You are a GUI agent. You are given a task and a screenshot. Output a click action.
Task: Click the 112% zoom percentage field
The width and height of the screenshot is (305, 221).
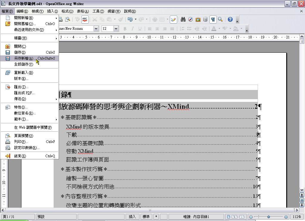[x=297, y=217]
